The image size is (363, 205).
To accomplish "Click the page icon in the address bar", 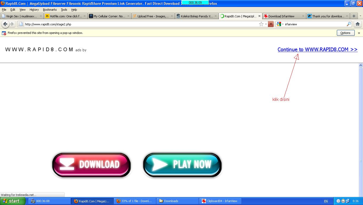I will click(x=21, y=24).
